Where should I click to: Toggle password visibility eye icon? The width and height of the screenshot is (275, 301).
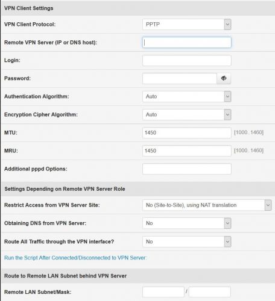coord(224,78)
